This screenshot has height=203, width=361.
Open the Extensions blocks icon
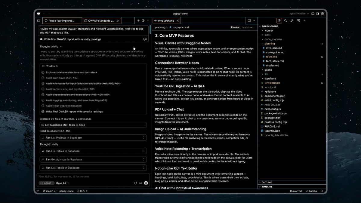point(298,21)
